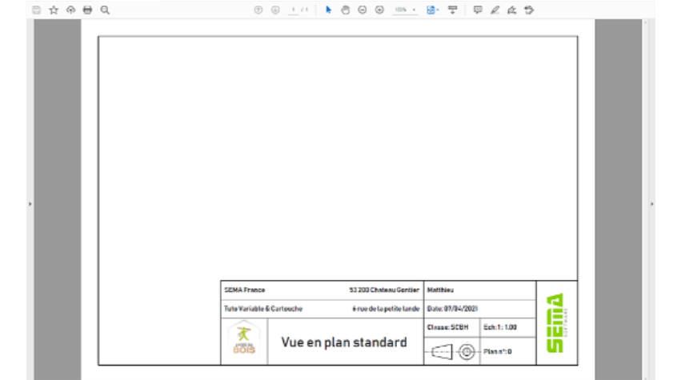The width and height of the screenshot is (681, 380).
Task: Click the page number field
Action: [x=294, y=10]
